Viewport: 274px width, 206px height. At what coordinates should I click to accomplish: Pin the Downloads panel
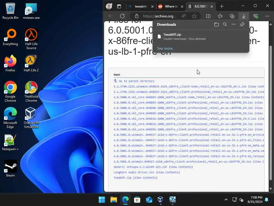point(242,24)
